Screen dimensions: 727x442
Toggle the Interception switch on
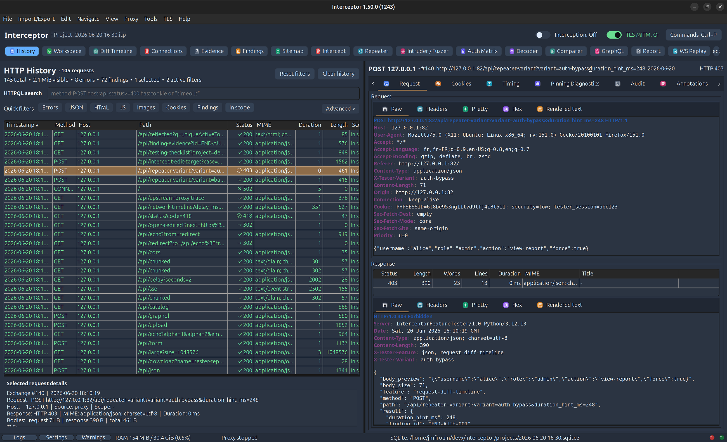[543, 35]
